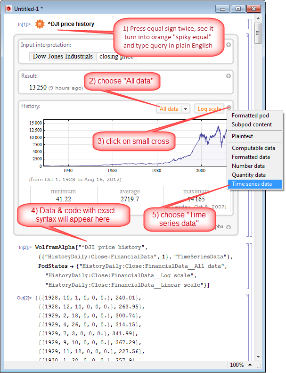Open the All data dropdown arrow

[x=186, y=109]
